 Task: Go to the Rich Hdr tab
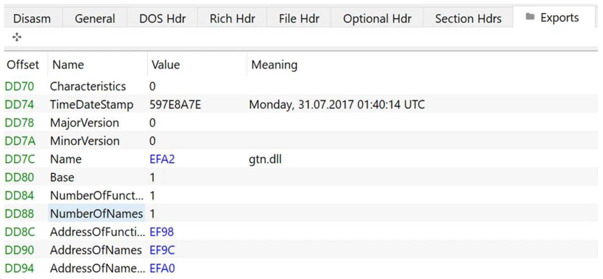pos(232,19)
